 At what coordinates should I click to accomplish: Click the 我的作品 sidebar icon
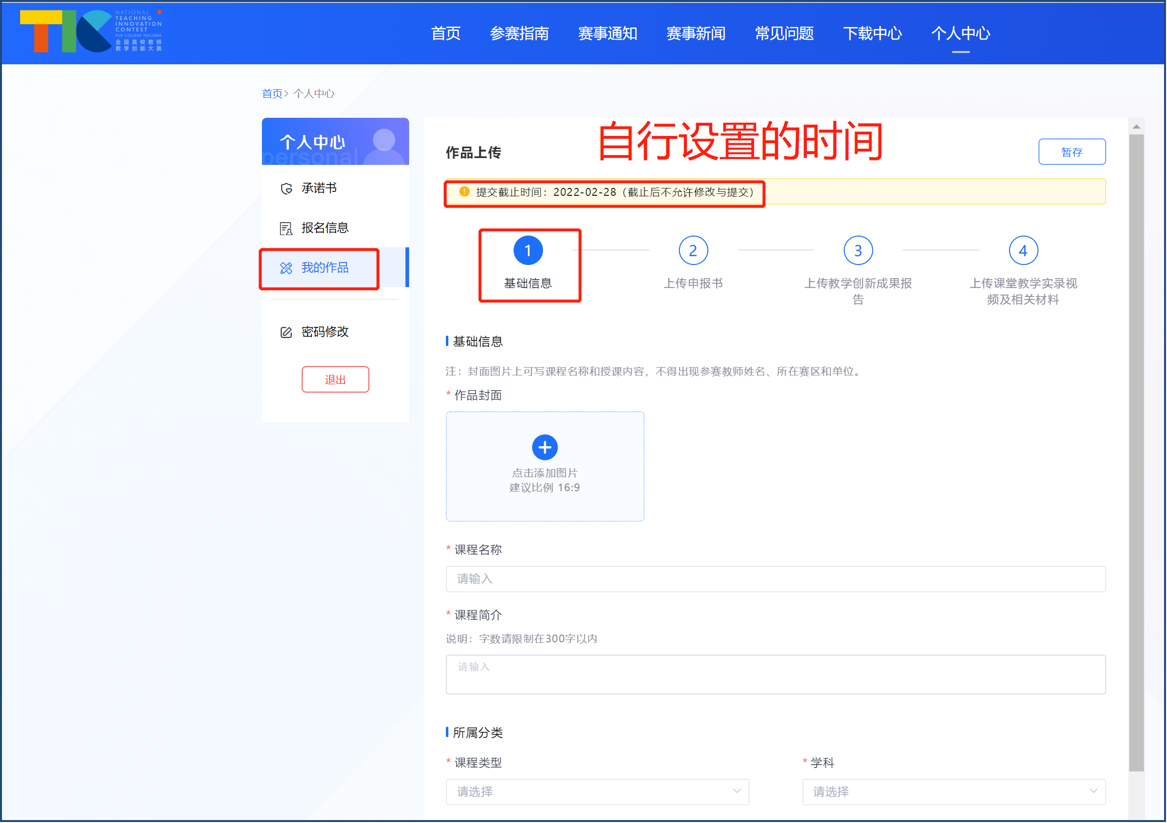[286, 268]
